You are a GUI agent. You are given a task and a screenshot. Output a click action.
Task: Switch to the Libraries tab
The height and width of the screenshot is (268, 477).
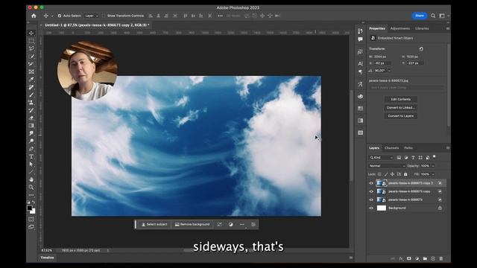tap(422, 28)
